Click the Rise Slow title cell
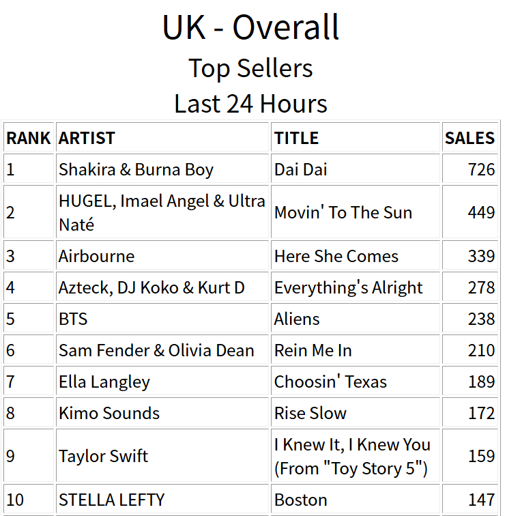This screenshot has width=507, height=516. [x=356, y=413]
